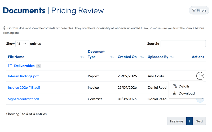
Task: Go to the Next page
Action: (x=199, y=121)
